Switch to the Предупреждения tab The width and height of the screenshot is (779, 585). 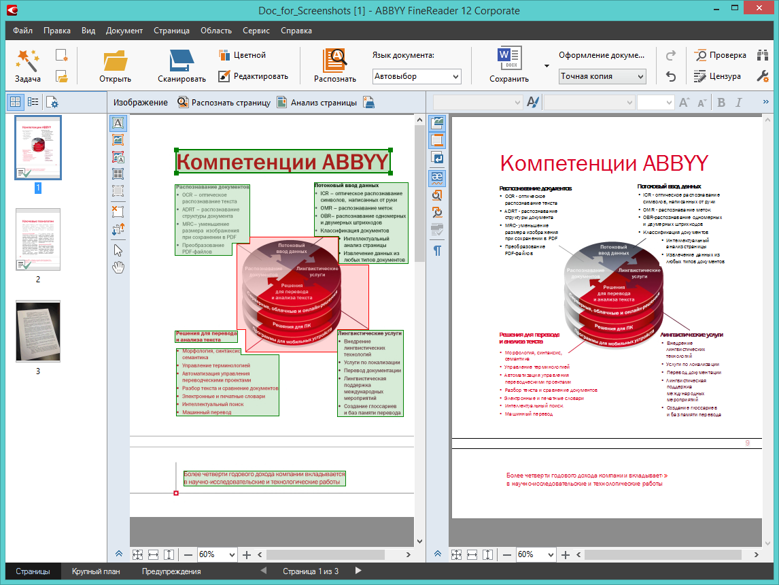171,571
